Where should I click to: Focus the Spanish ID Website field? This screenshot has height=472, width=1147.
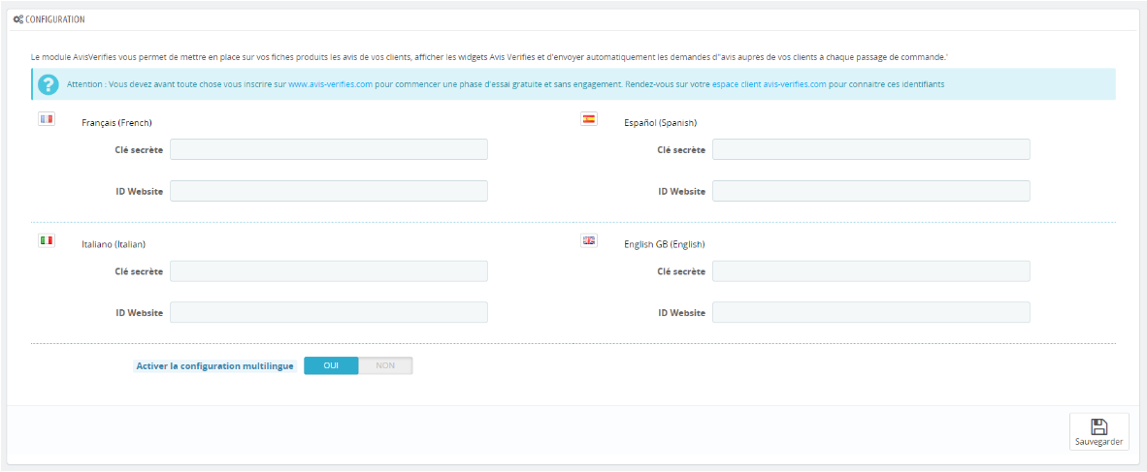point(870,191)
